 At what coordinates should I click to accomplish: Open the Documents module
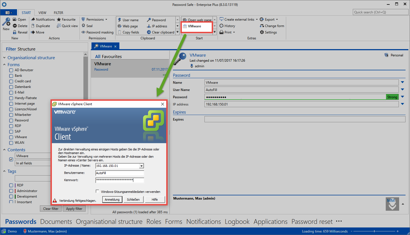56,222
